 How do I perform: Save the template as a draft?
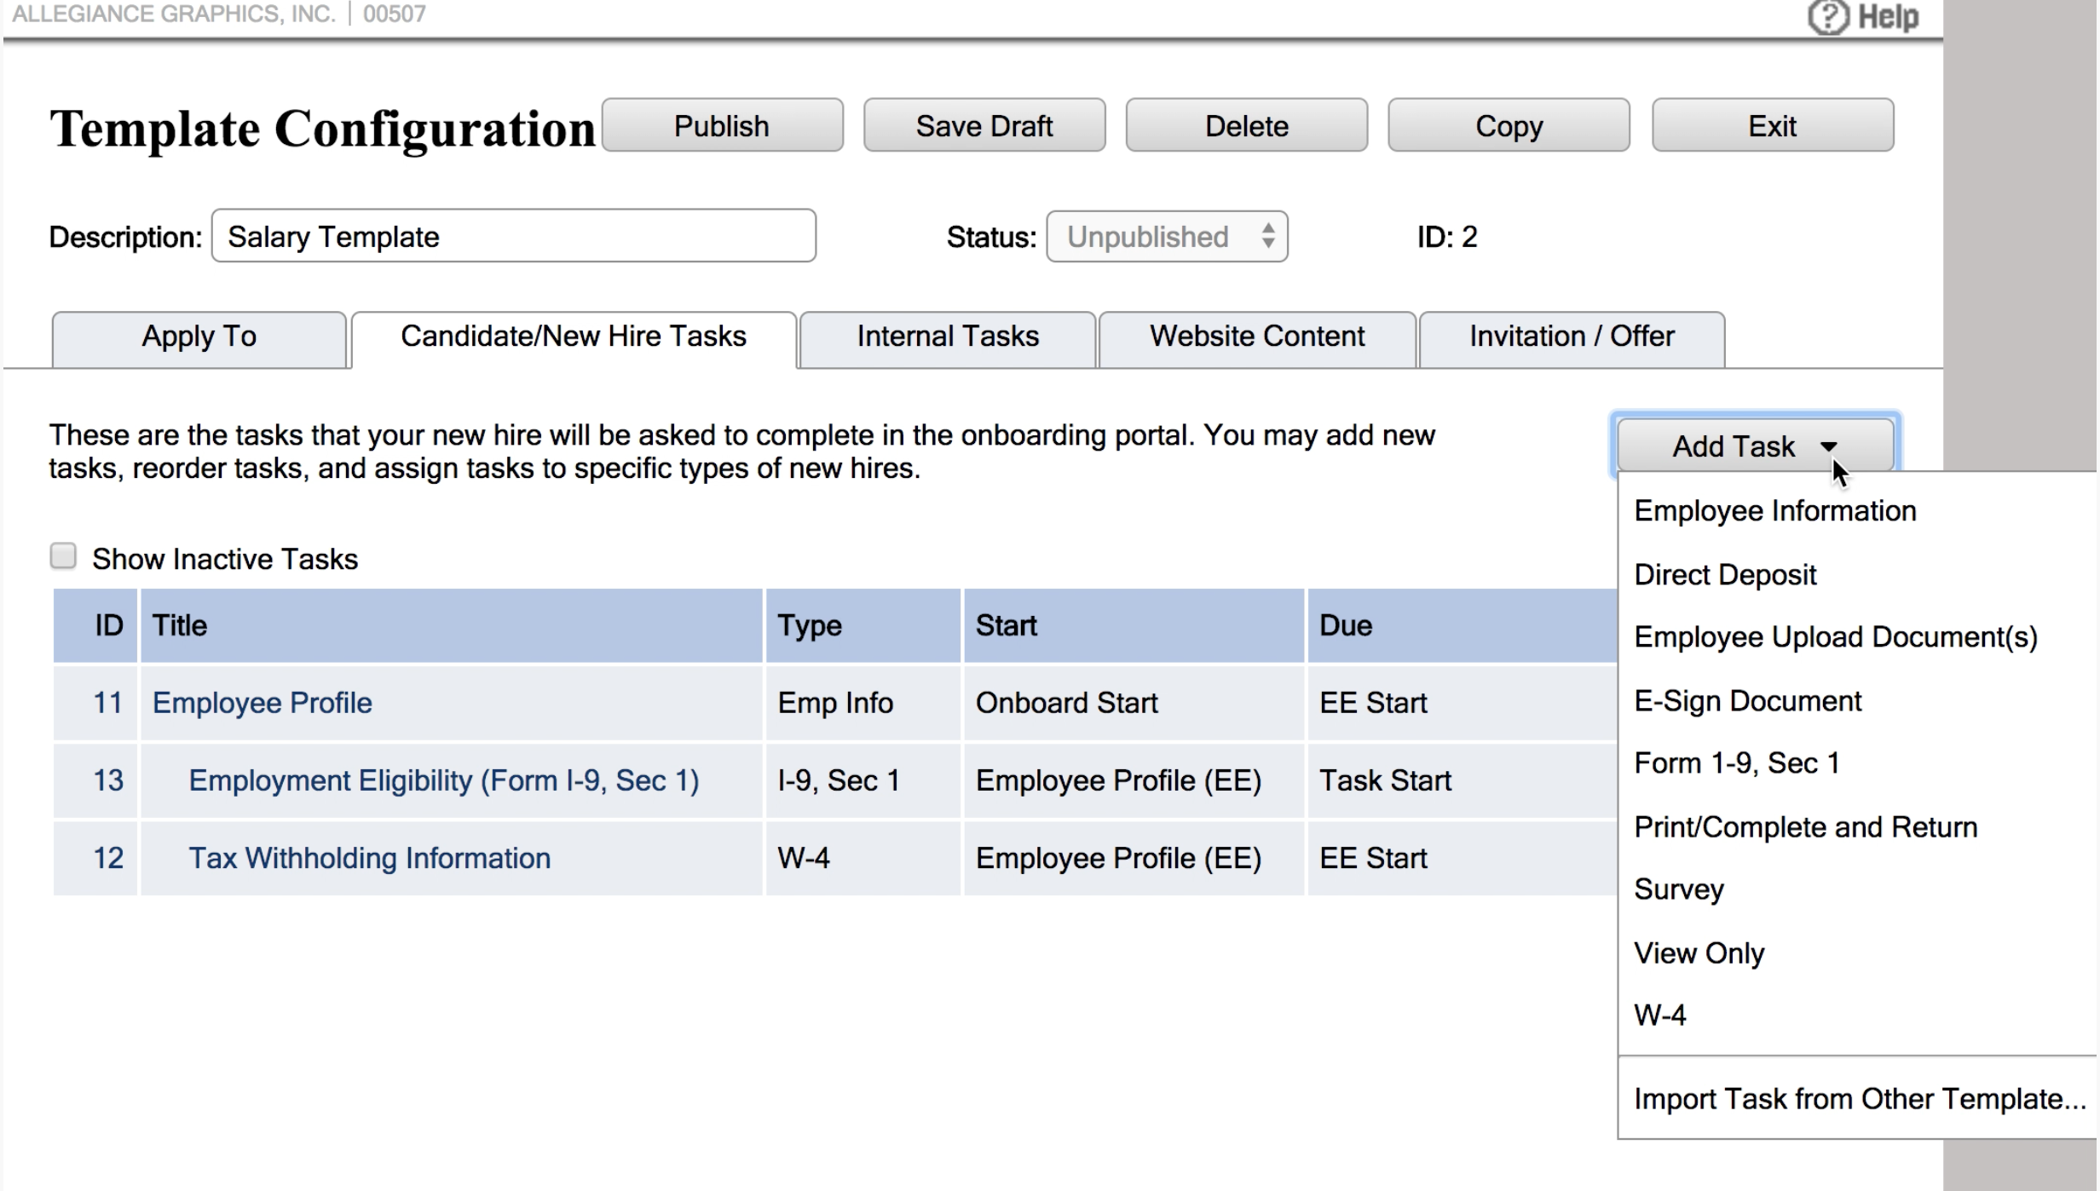pyautogui.click(x=984, y=125)
